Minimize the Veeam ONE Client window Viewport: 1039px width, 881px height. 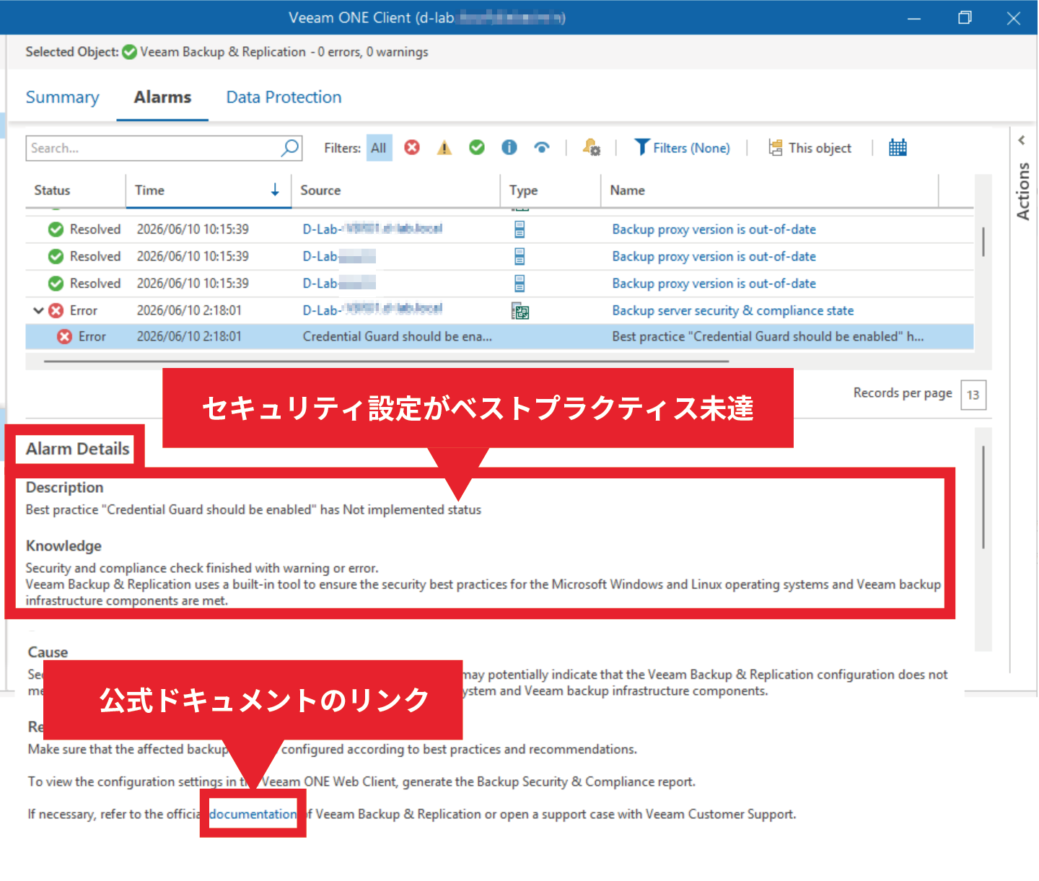[x=914, y=18]
